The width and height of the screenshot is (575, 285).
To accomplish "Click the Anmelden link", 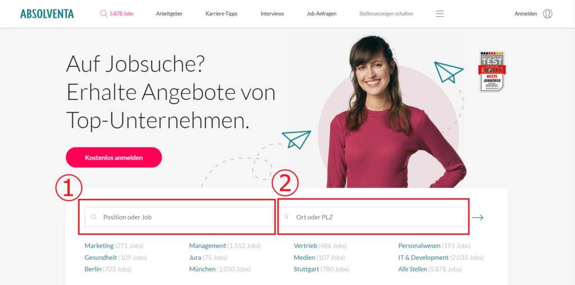I will [526, 14].
